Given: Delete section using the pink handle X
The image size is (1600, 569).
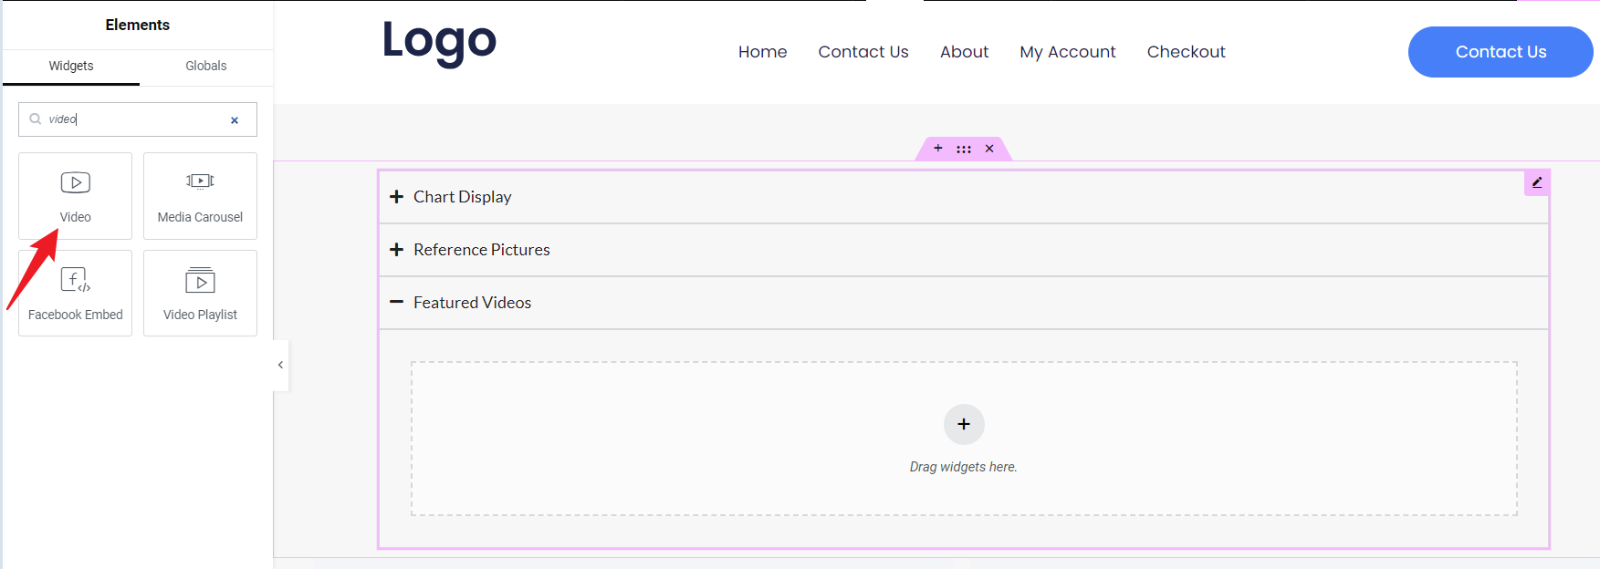Looking at the screenshot, I should pyautogui.click(x=989, y=149).
